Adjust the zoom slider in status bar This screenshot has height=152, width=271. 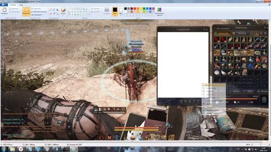261,144
